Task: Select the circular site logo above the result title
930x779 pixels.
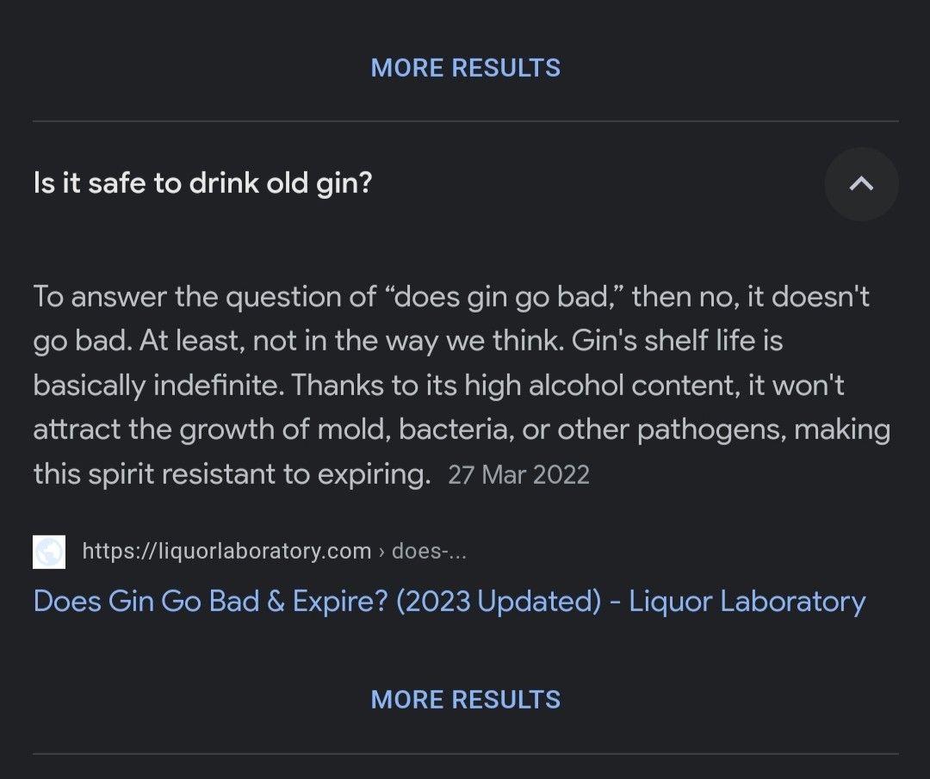Action: point(49,552)
